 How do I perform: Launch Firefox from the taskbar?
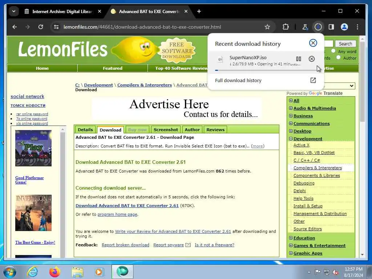(x=54, y=272)
